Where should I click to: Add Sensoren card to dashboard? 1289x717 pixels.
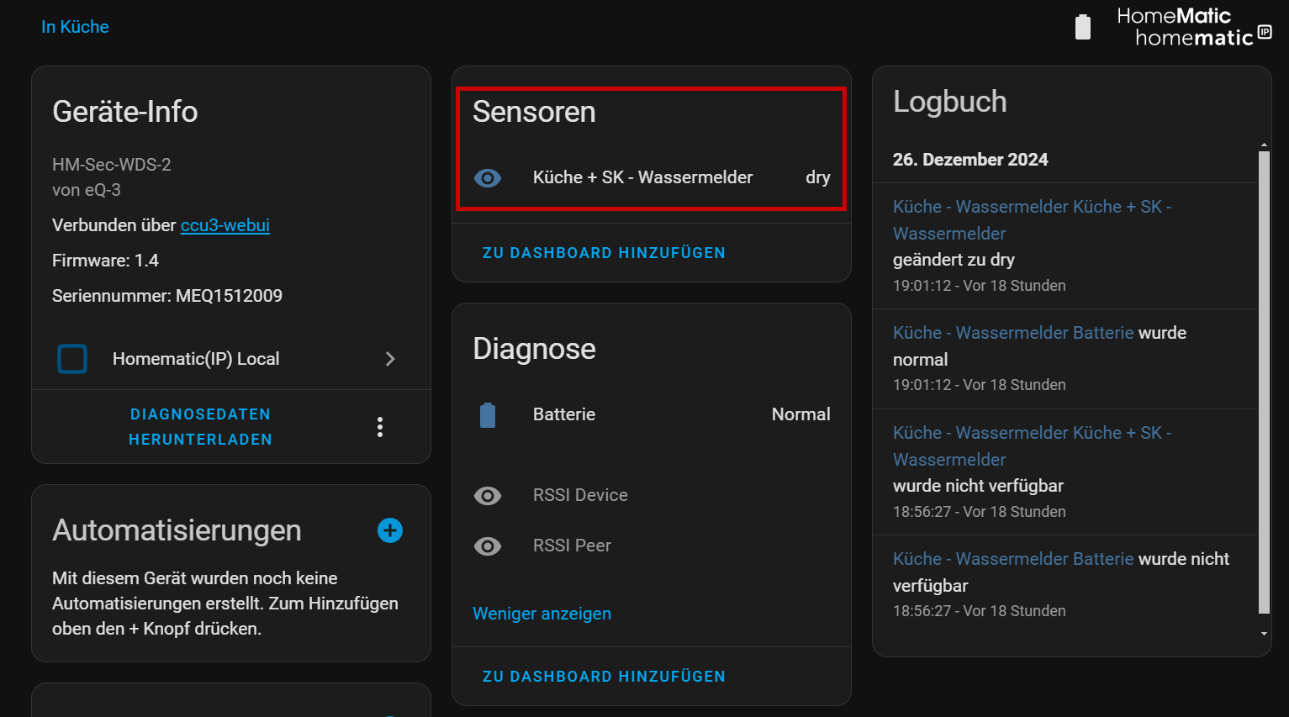[604, 253]
